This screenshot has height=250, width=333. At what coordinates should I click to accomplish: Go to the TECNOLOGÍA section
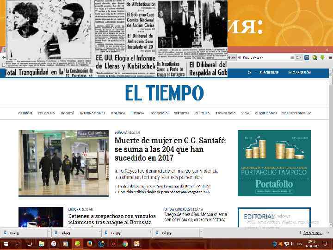click(x=225, y=113)
